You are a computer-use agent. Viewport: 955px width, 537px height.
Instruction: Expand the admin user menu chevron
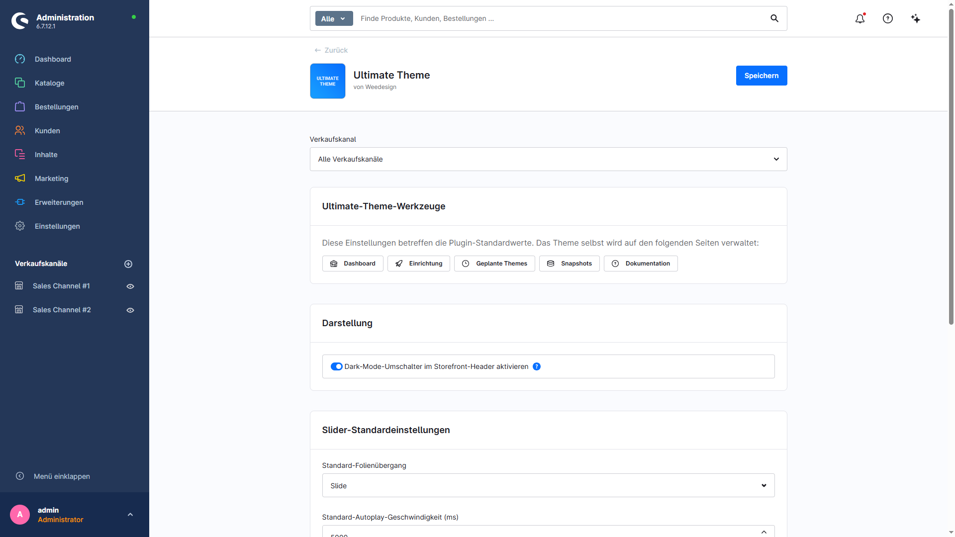click(x=130, y=515)
